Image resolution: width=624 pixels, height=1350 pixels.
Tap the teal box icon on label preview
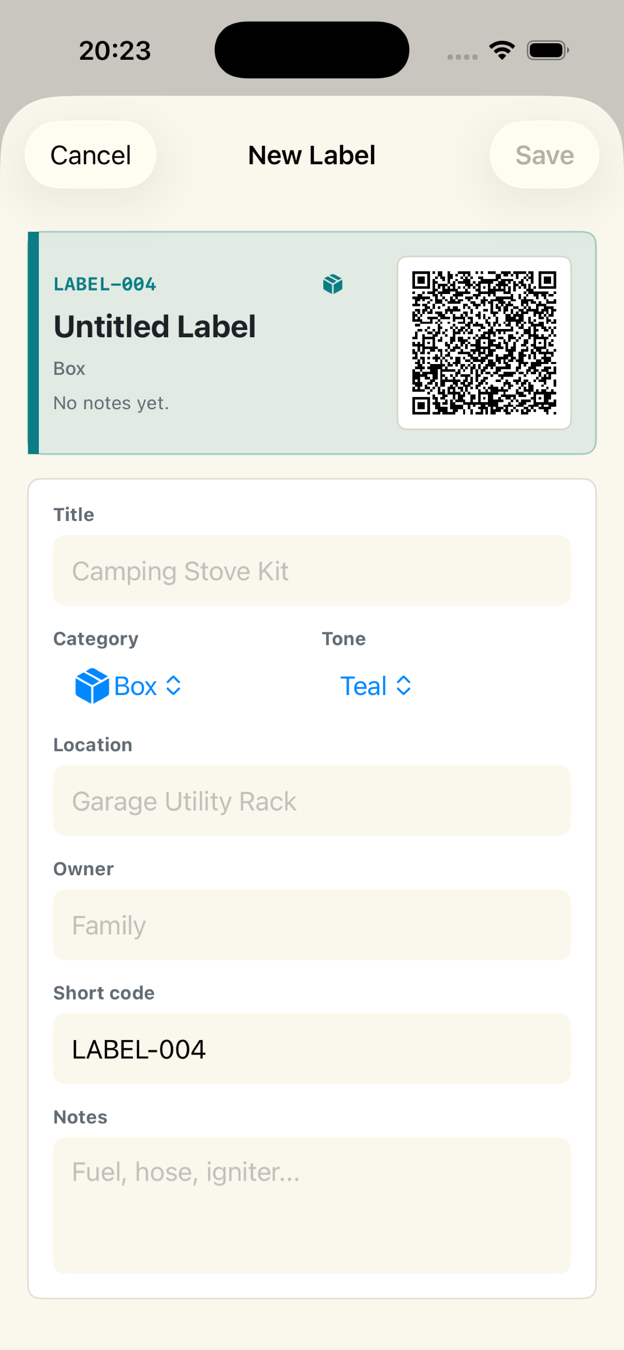[333, 284]
